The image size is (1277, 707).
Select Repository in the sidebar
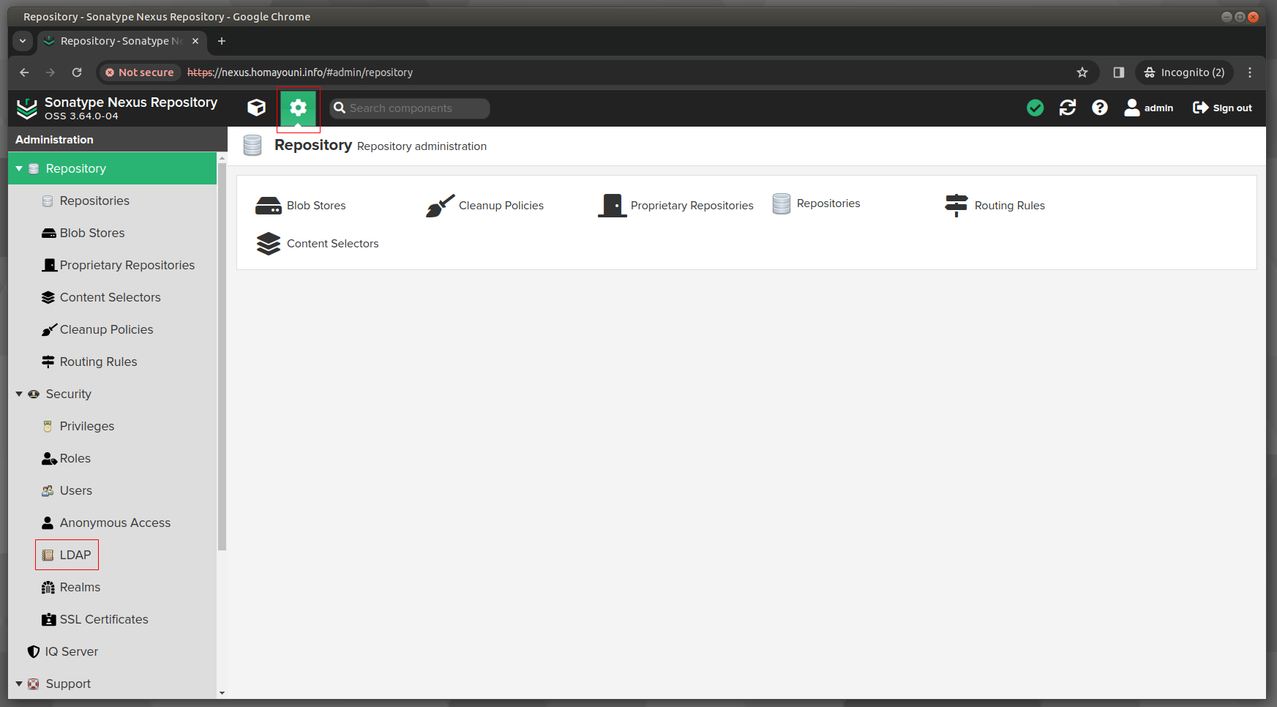112,168
